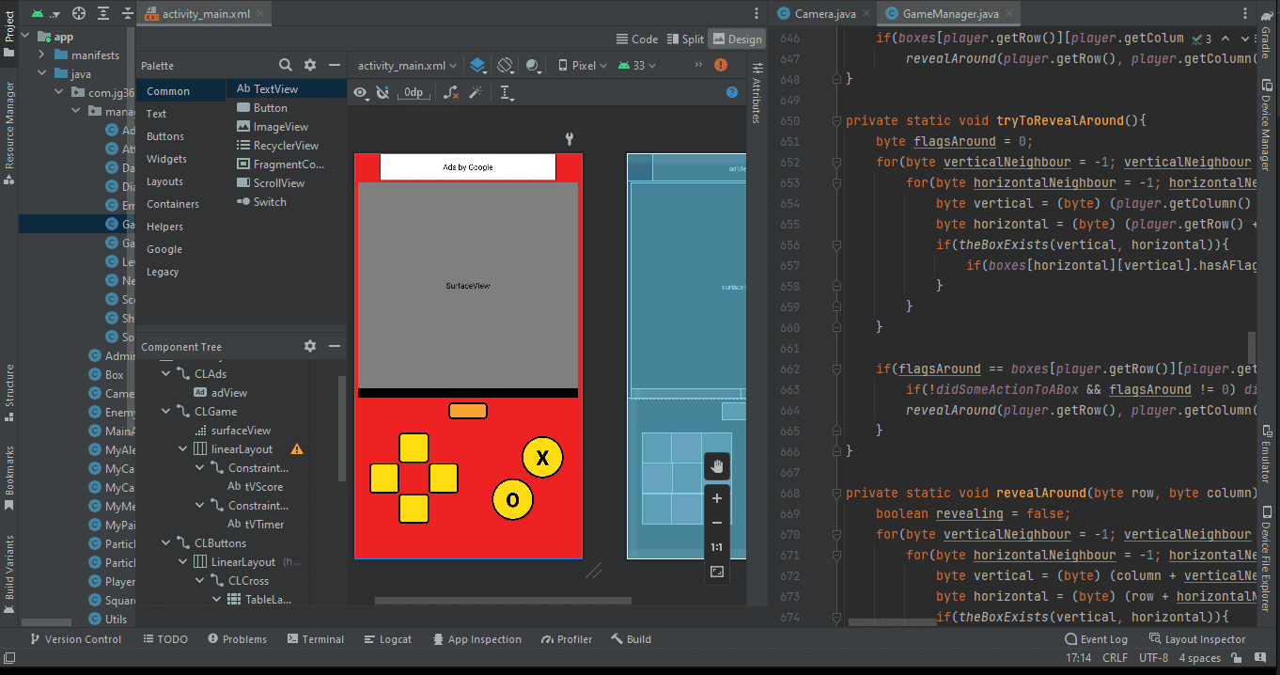Image resolution: width=1280 pixels, height=675 pixels.
Task: Switch editor to Design view
Action: click(x=737, y=39)
